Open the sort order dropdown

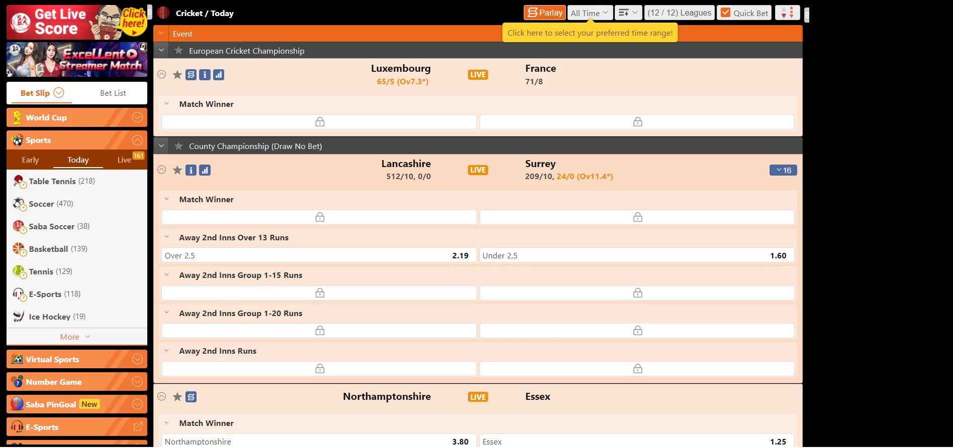pos(628,13)
